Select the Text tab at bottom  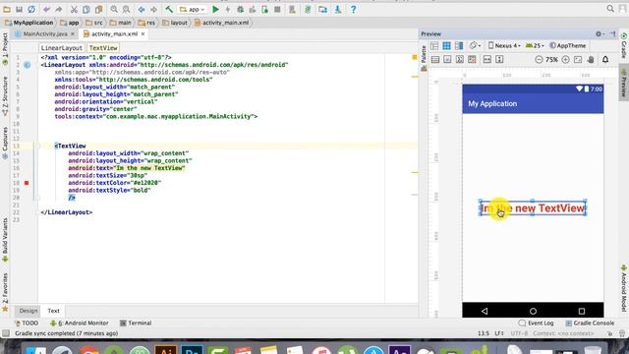pyautogui.click(x=53, y=311)
